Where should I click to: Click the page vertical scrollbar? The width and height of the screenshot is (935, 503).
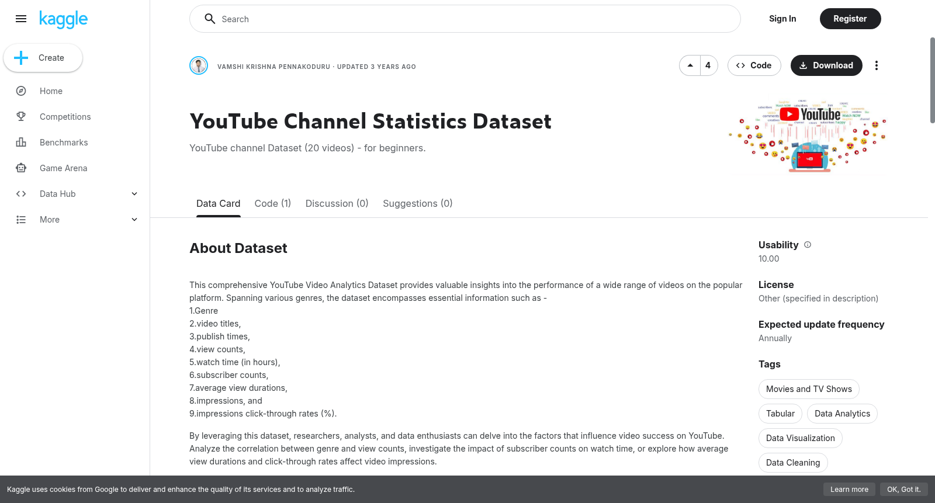tap(932, 81)
